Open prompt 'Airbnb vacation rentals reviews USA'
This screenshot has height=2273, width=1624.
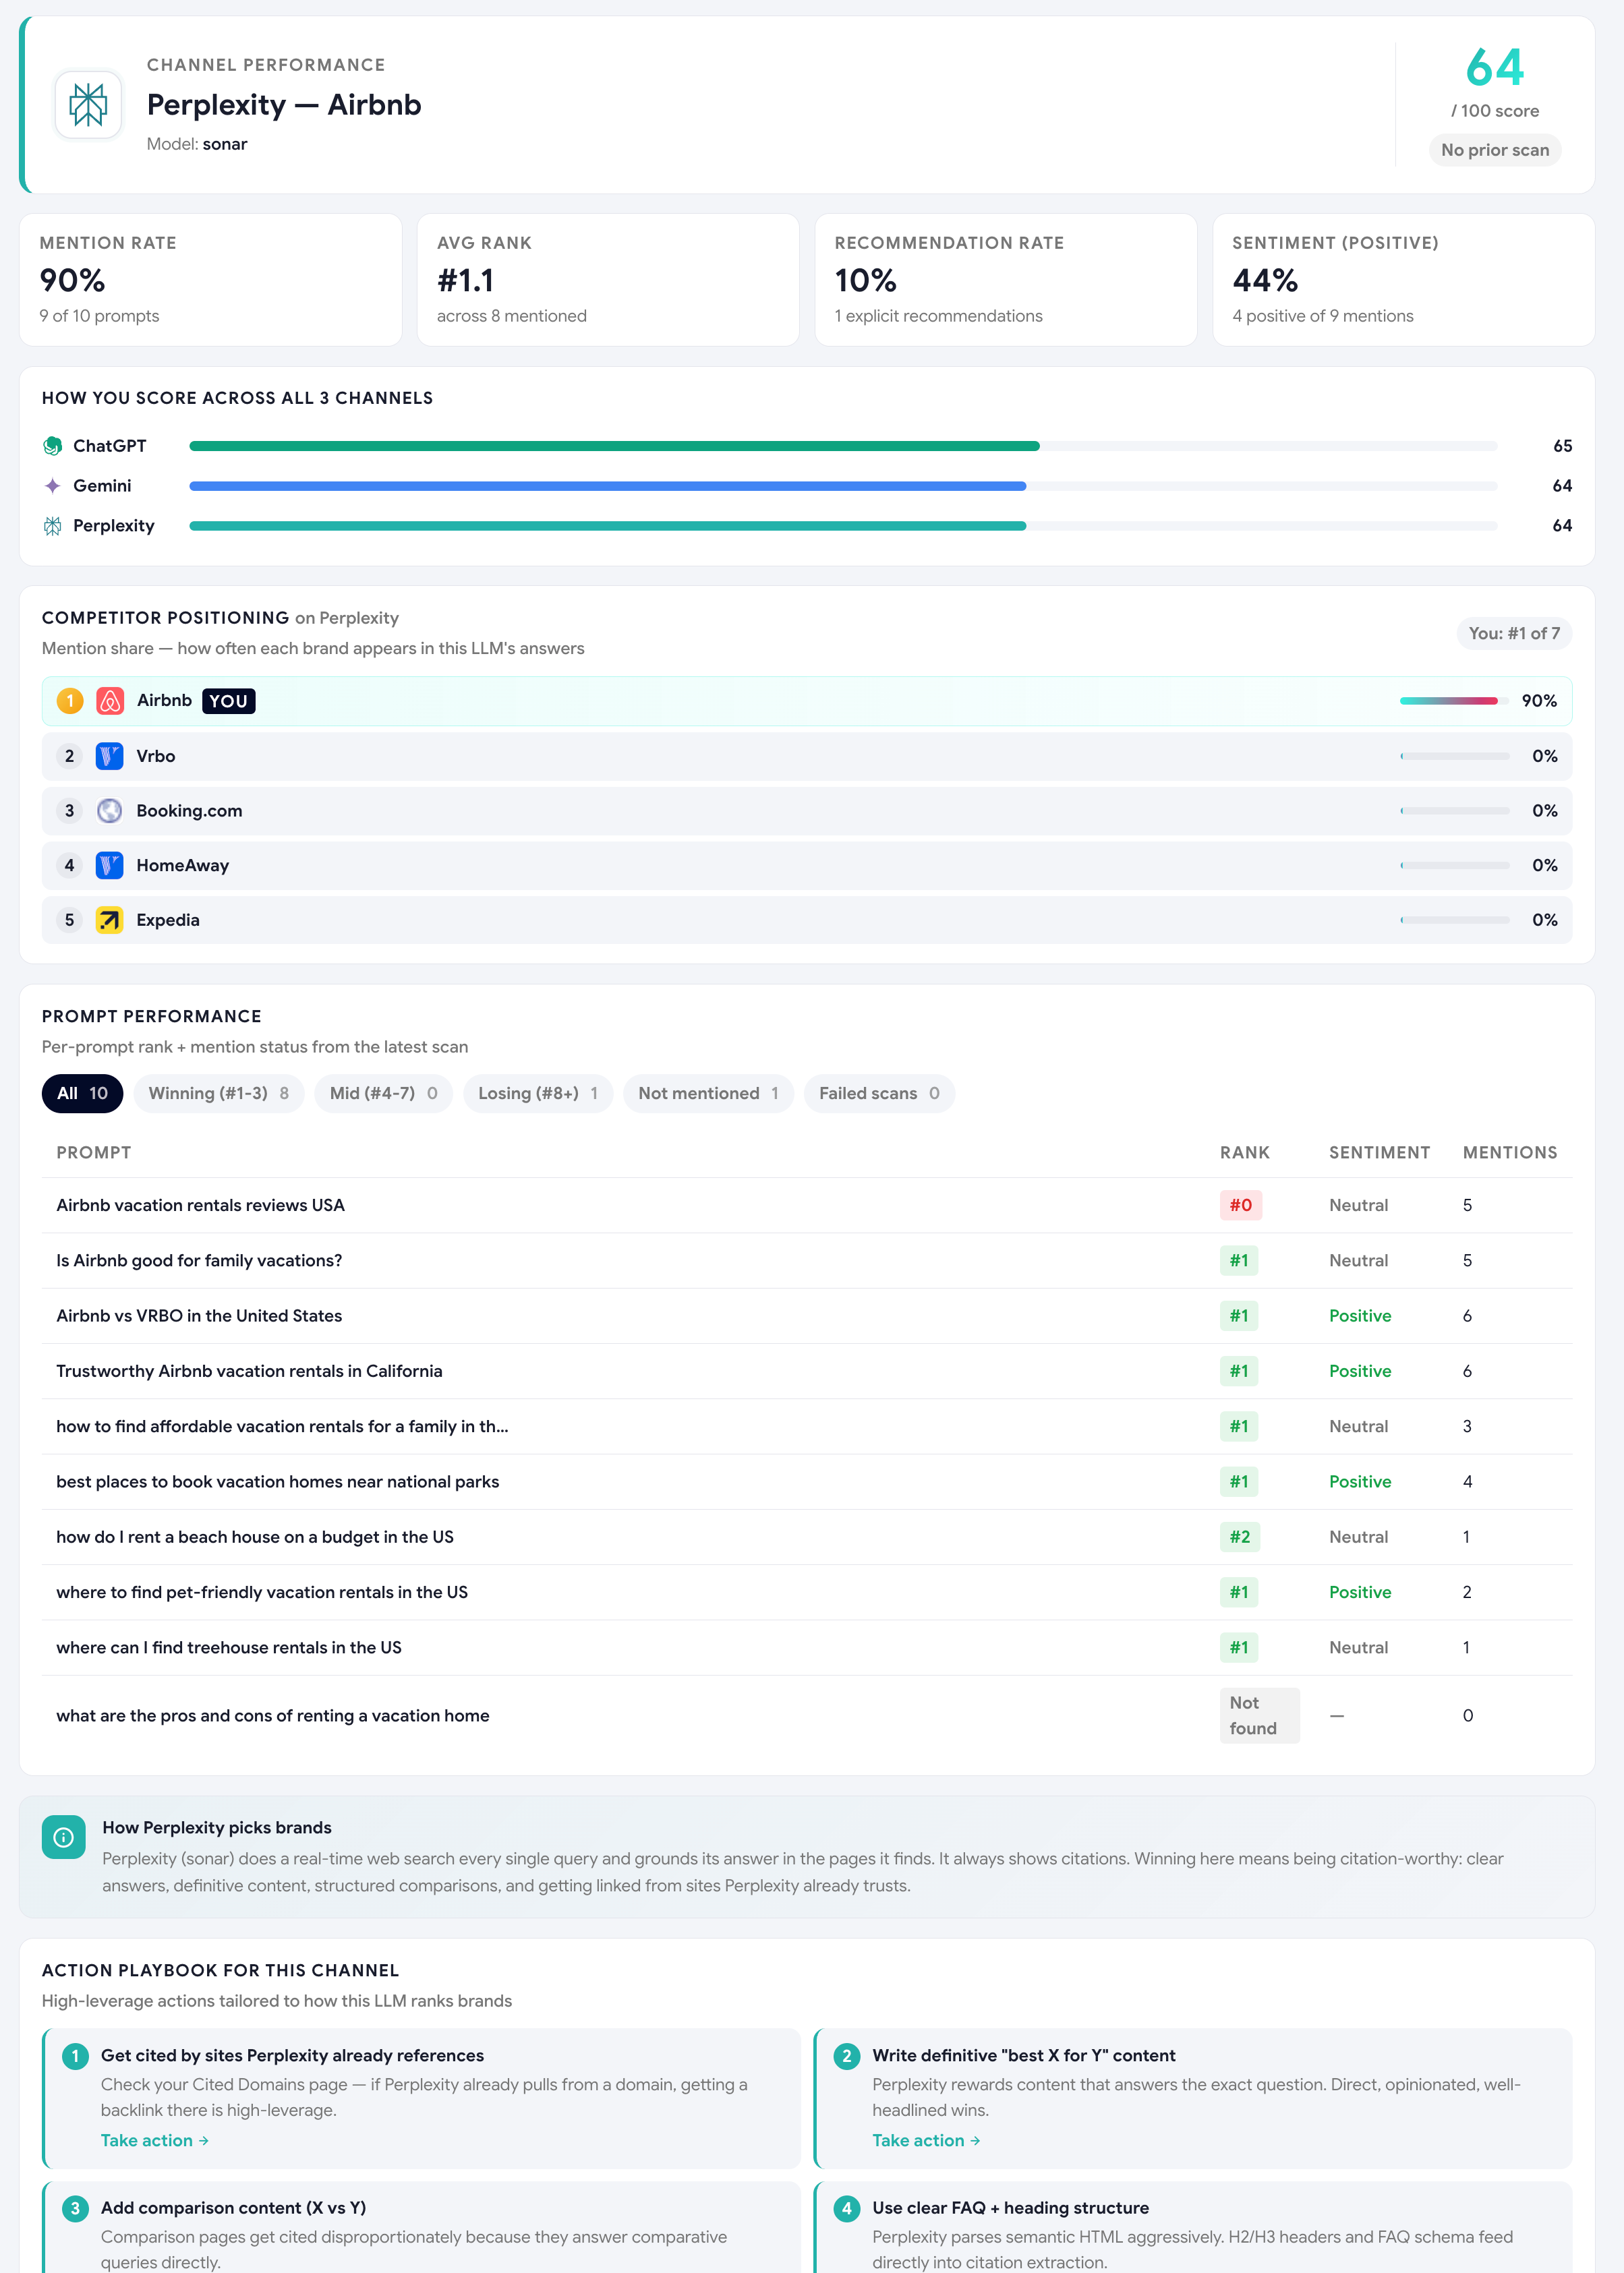point(201,1206)
